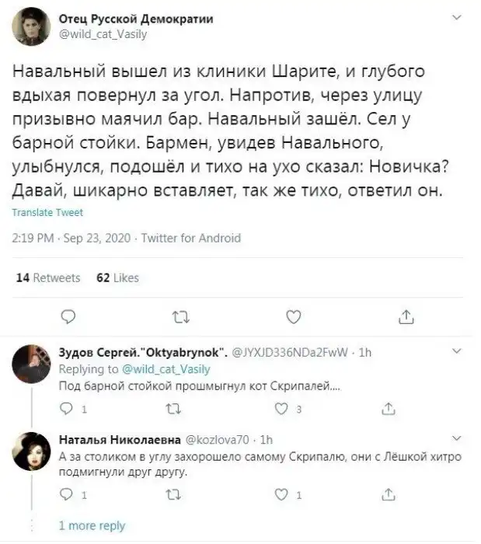Retweet Наталья Николаевна's reply
This screenshot has width=481, height=544.
[172, 495]
